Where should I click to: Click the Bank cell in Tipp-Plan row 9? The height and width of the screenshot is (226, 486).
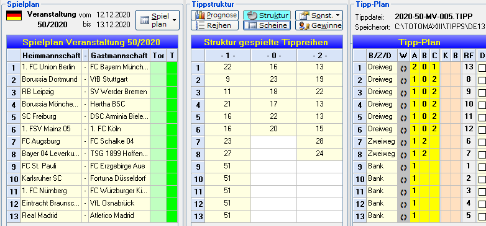382,167
